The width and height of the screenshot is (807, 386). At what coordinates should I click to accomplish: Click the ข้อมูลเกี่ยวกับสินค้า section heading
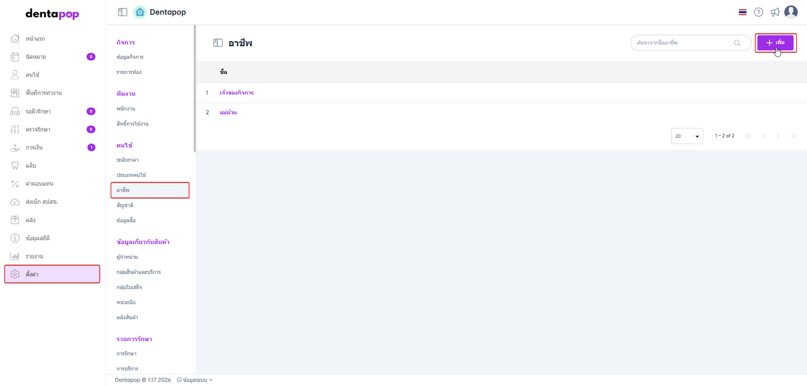pyautogui.click(x=143, y=241)
